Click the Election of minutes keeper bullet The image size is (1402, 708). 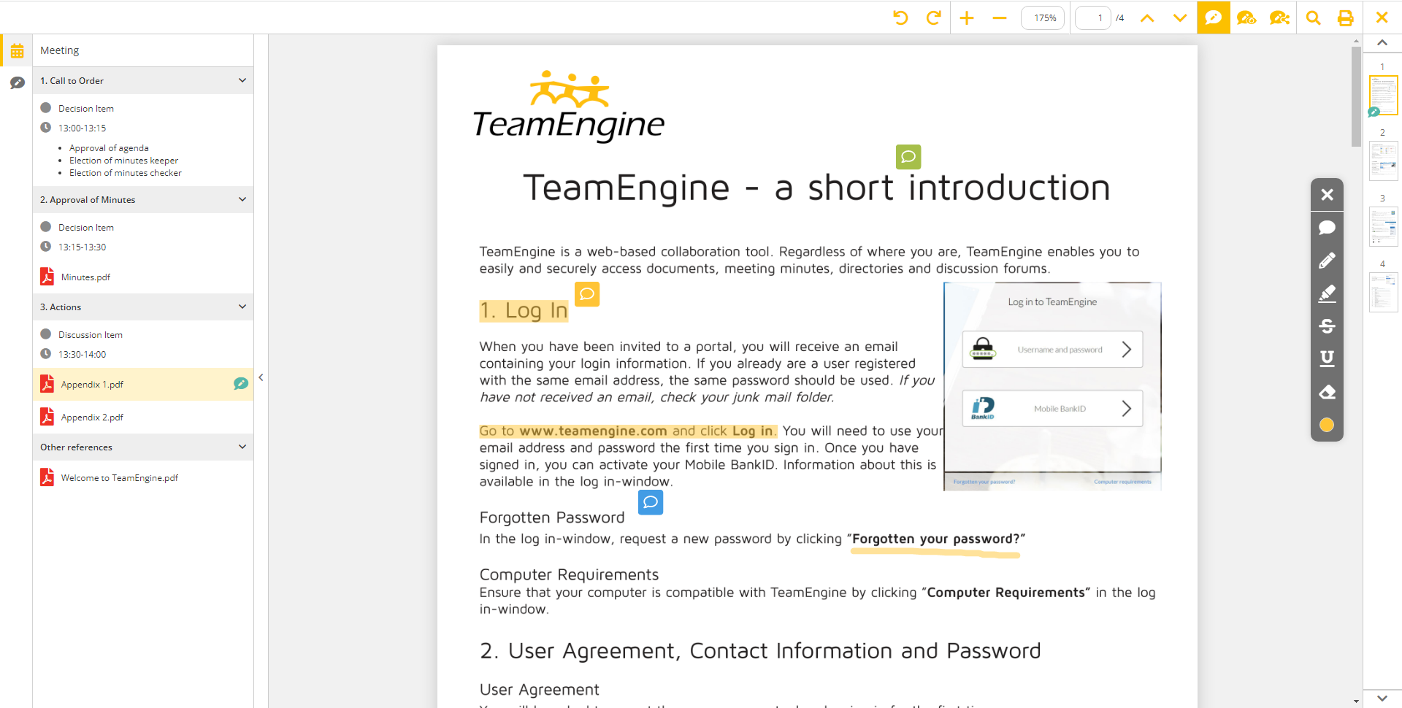123,161
